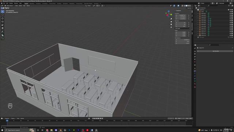Screen dimensions: 234x132
Task: Toggle camera view with the camera gizmo
Action: pos(171,25)
